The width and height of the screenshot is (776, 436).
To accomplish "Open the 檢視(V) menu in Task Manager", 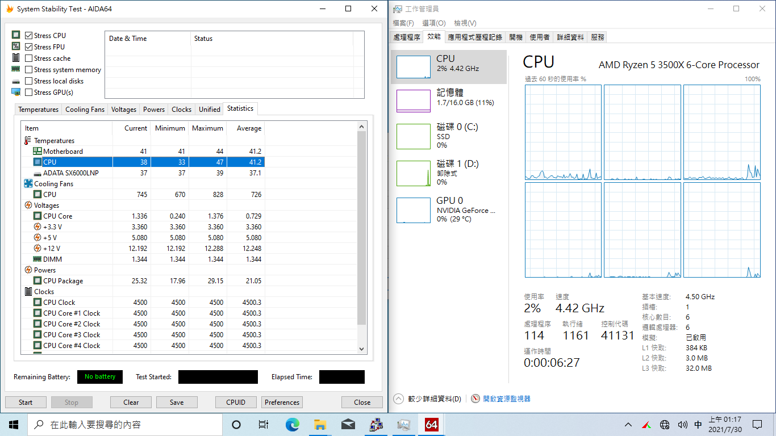I will (465, 23).
